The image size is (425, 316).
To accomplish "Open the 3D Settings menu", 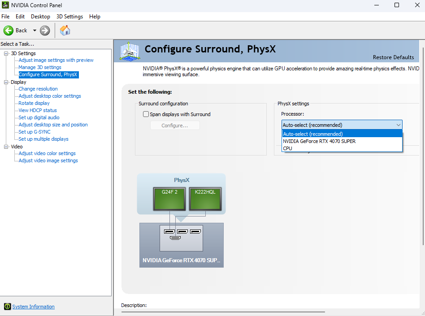I will pos(69,17).
